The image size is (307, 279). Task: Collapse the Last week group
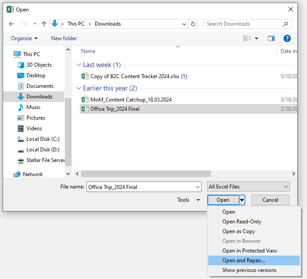(x=79, y=65)
